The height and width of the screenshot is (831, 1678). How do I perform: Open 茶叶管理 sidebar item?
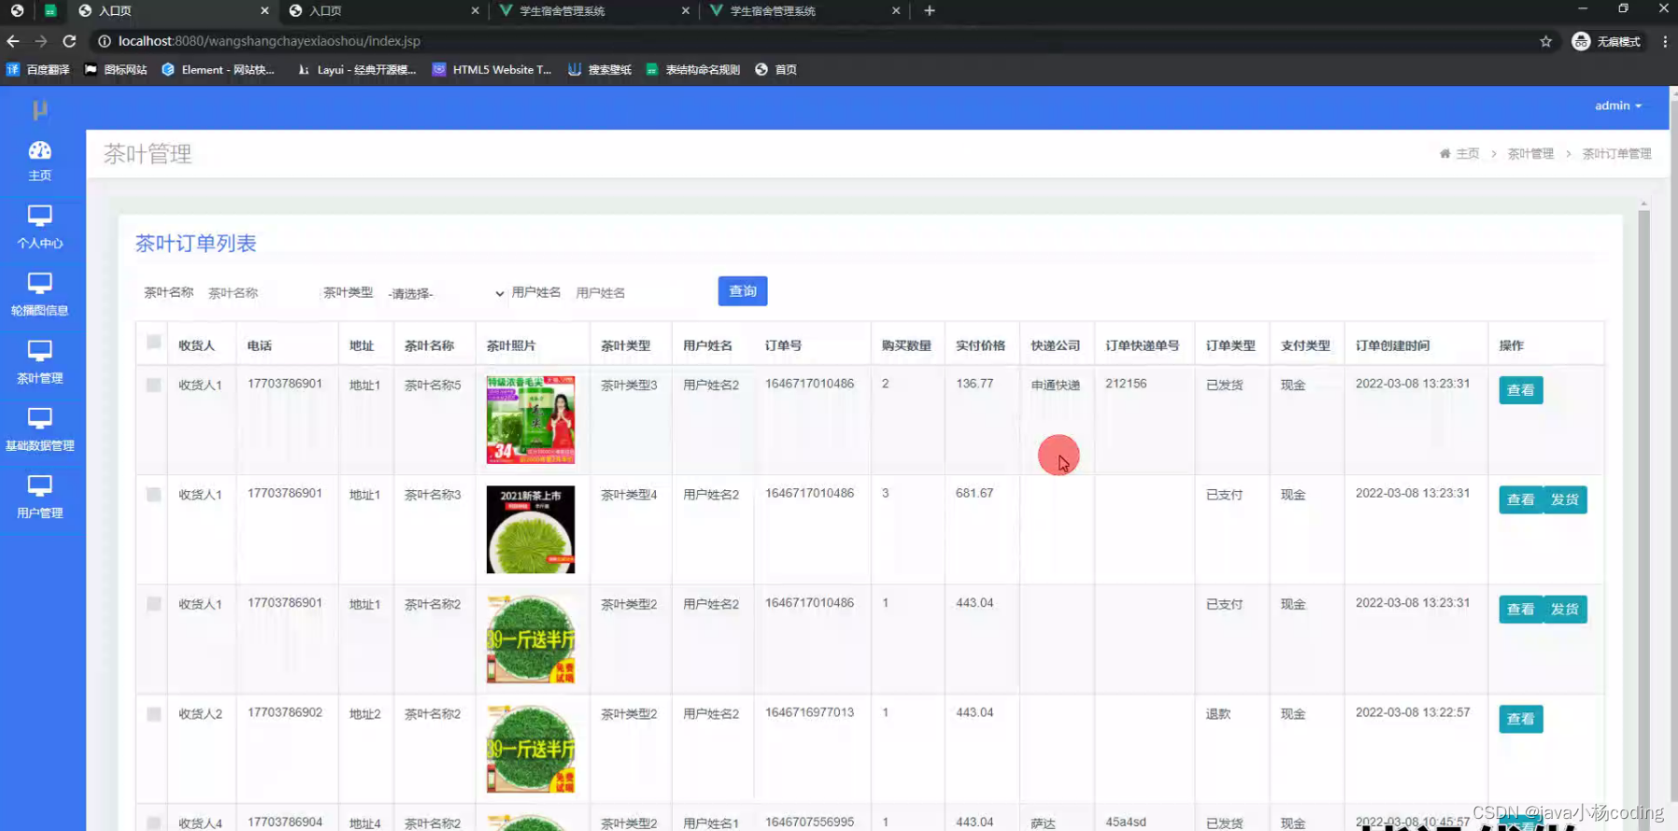tap(39, 362)
